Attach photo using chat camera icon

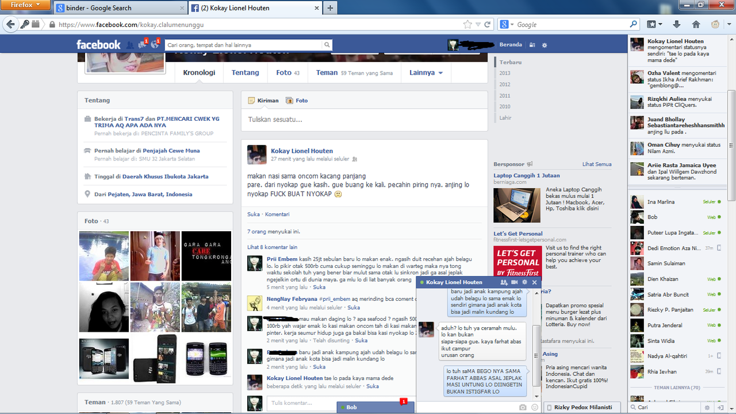[523, 407]
